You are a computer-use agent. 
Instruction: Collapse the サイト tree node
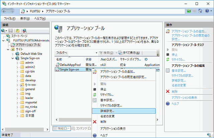pyautogui.click(x=8, y=49)
